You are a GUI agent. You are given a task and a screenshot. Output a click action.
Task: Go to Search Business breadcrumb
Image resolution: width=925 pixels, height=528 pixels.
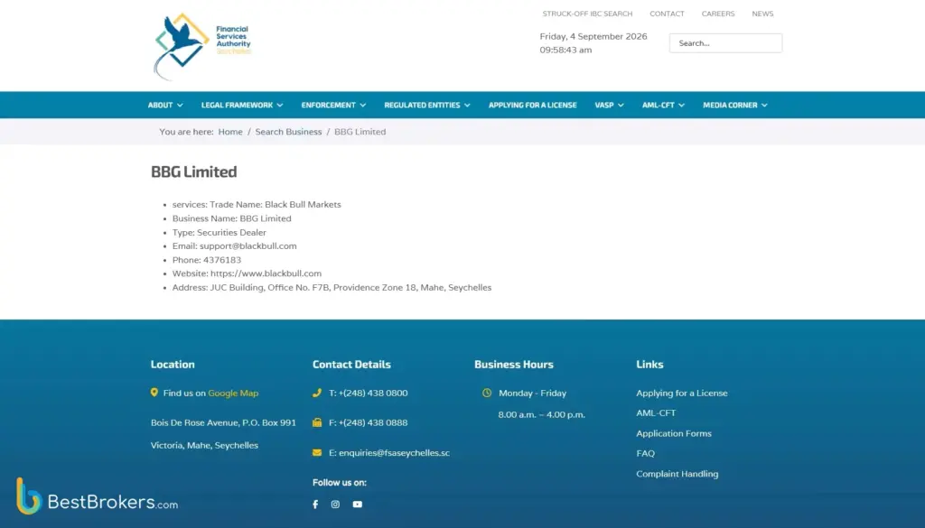coord(288,132)
